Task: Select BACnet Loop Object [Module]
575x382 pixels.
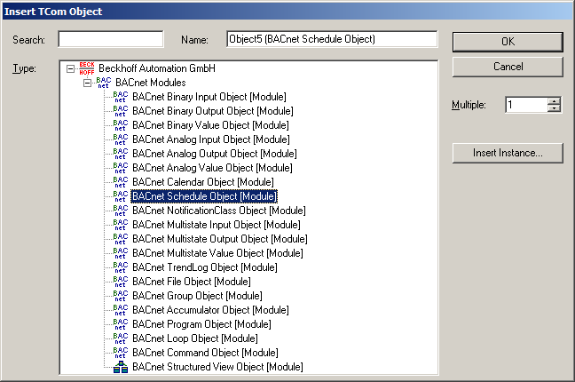Action: click(x=195, y=338)
